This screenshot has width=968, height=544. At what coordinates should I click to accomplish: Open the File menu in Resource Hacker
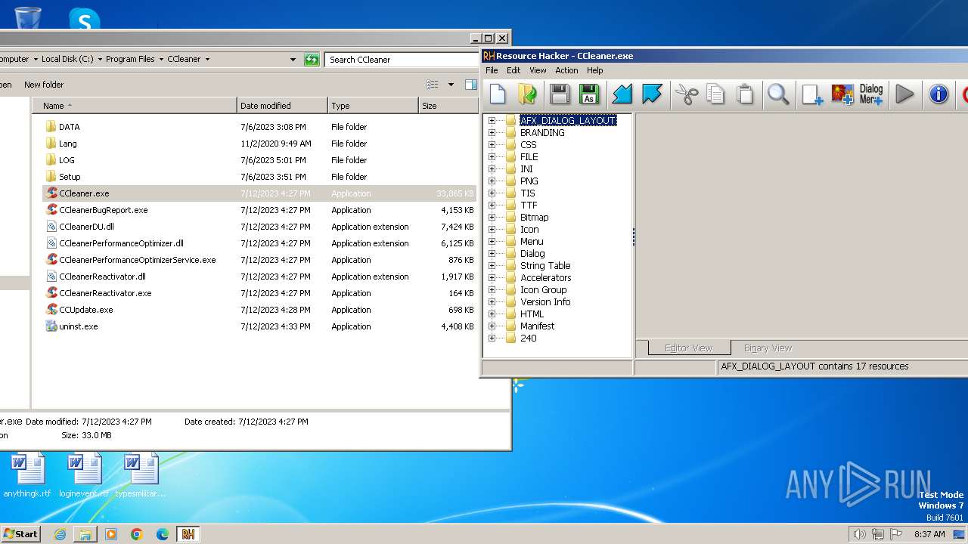click(492, 70)
